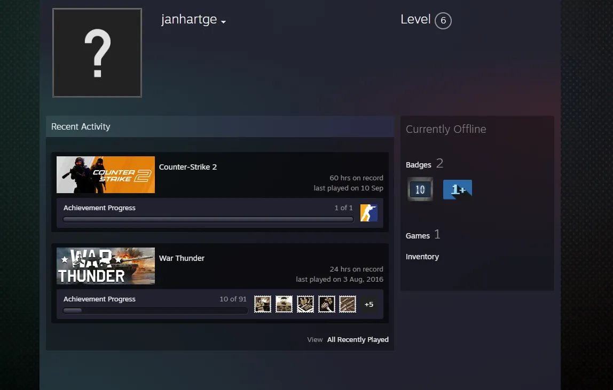Open the Inventory link
The width and height of the screenshot is (613, 390).
422,257
